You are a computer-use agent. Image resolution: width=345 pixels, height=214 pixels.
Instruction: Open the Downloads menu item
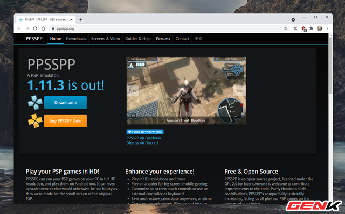click(76, 39)
